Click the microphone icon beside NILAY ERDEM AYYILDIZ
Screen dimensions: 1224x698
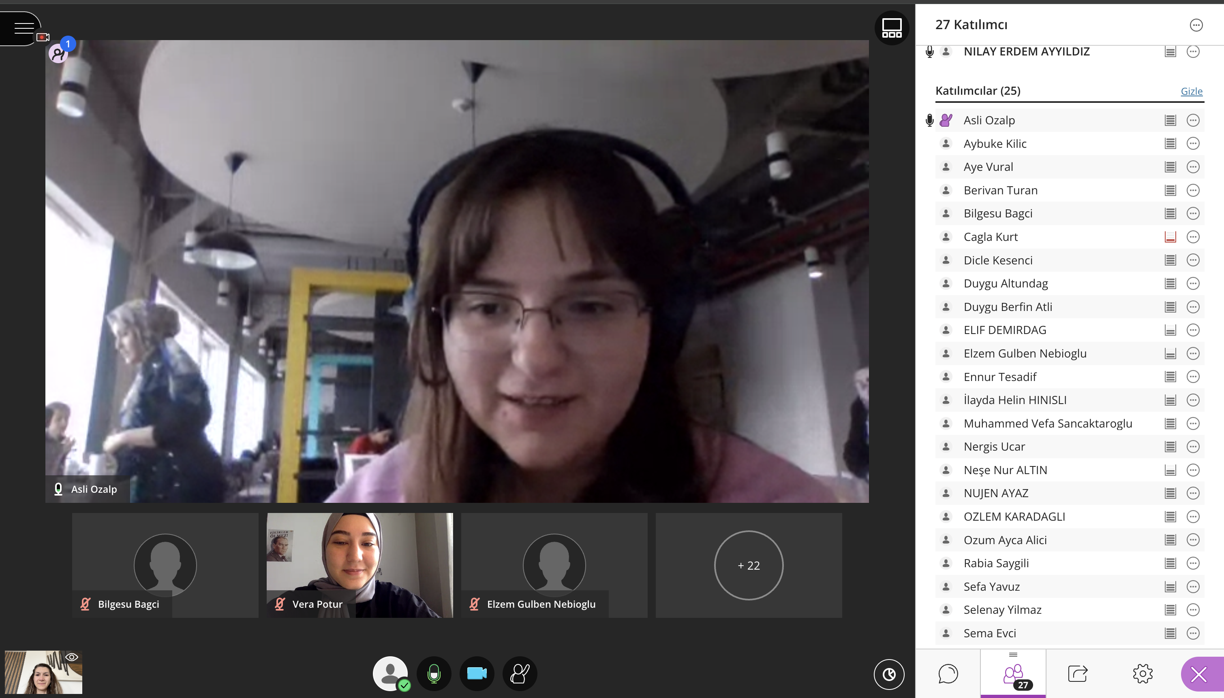[929, 51]
